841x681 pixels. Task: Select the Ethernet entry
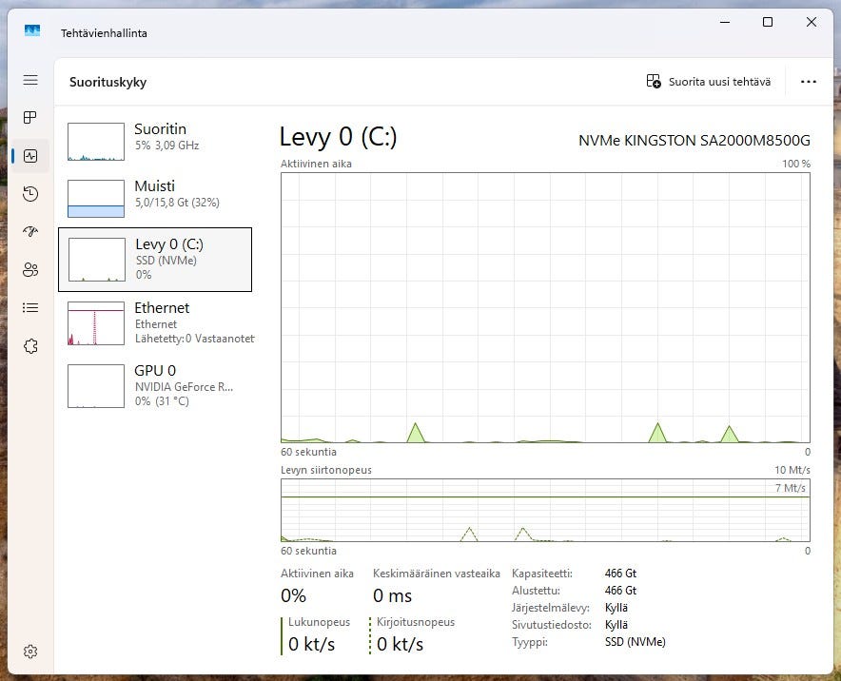pyautogui.click(x=155, y=322)
